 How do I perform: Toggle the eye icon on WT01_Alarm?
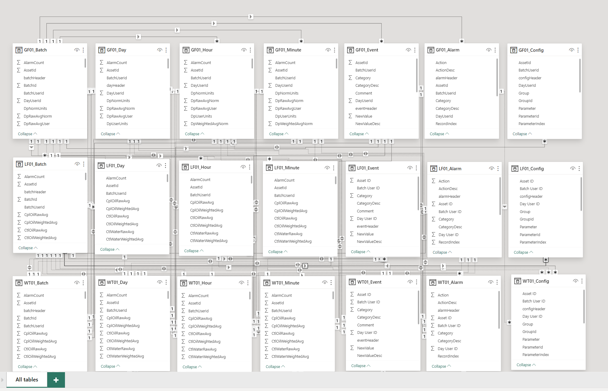[490, 282]
